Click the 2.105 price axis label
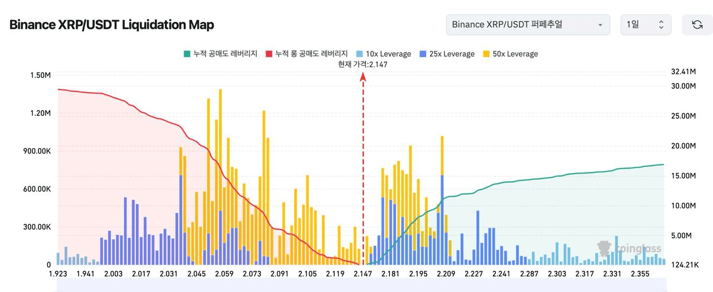 coord(307,274)
